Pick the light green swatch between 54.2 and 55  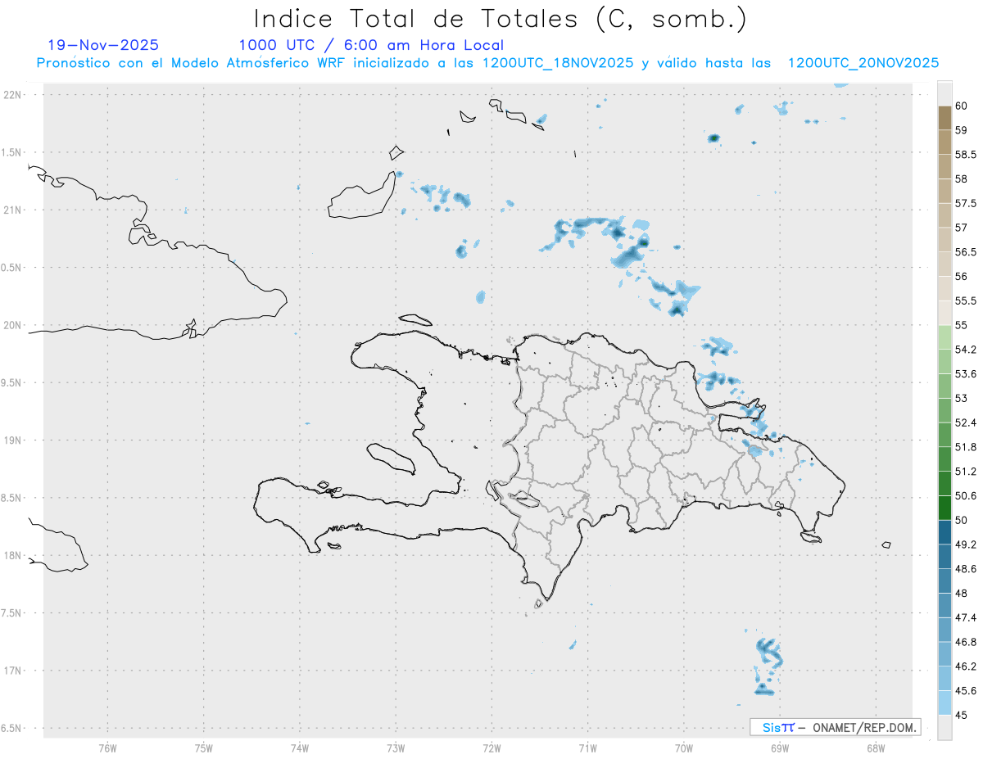pyautogui.click(x=944, y=337)
